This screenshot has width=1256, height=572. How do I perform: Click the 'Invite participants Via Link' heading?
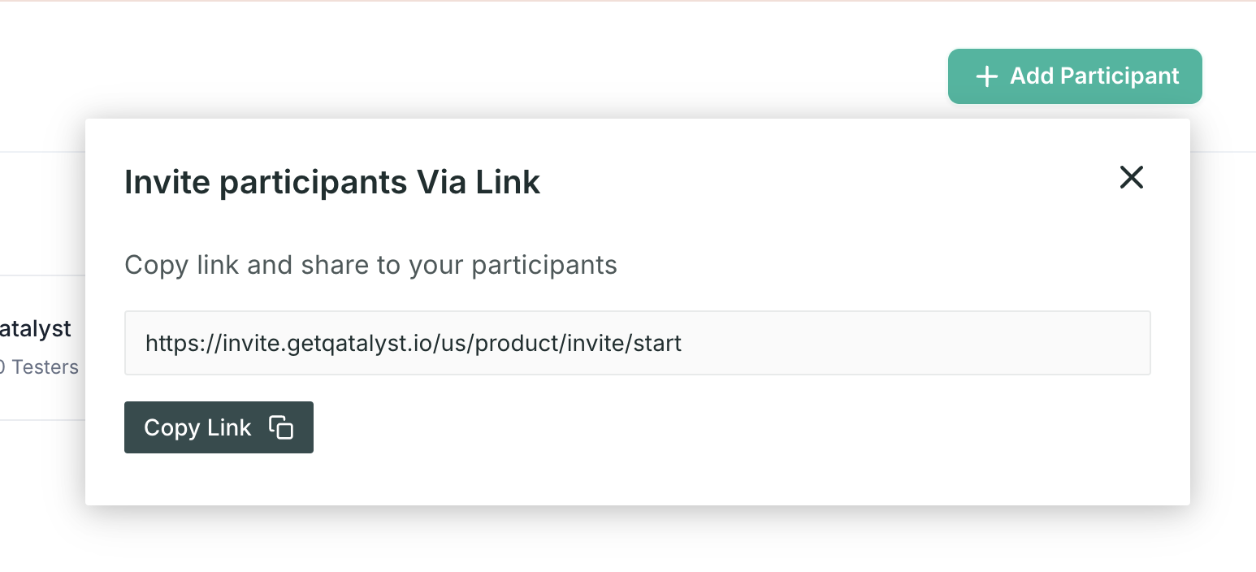pyautogui.click(x=332, y=182)
